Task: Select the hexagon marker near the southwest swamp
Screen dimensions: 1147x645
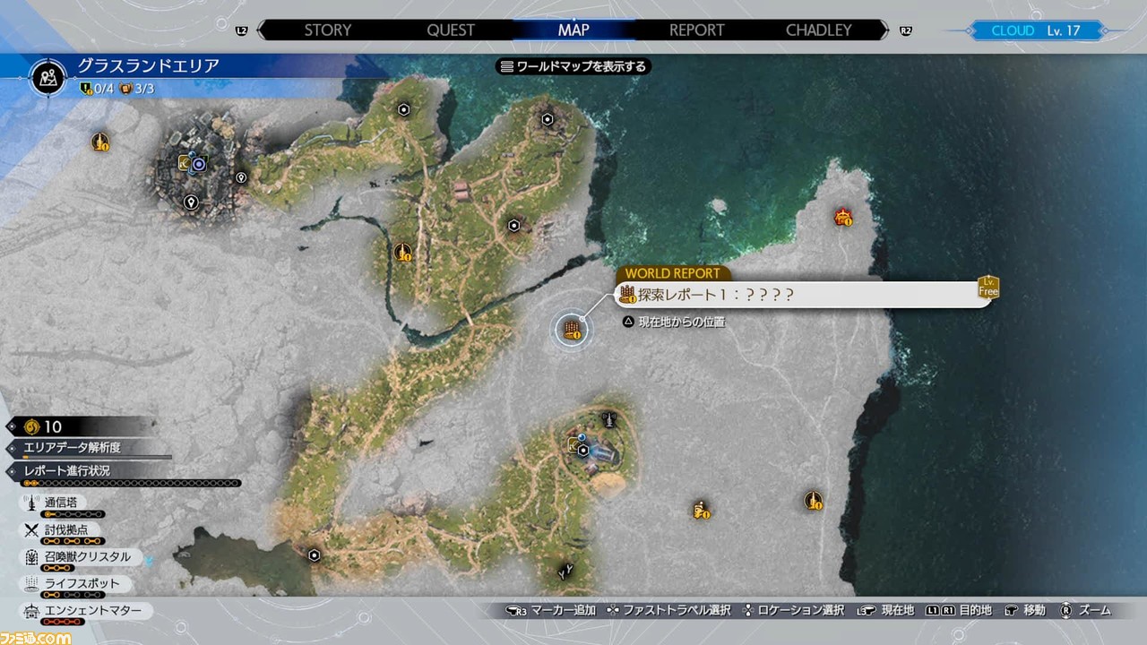Action: [x=314, y=555]
